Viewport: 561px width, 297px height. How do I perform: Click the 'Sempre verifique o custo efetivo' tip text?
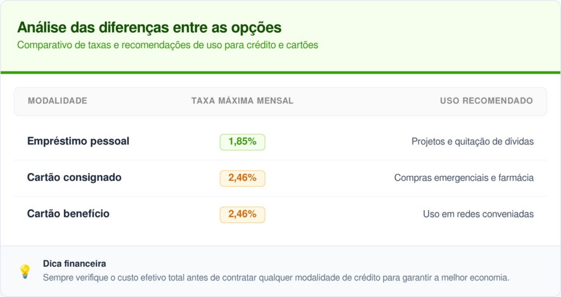276,277
